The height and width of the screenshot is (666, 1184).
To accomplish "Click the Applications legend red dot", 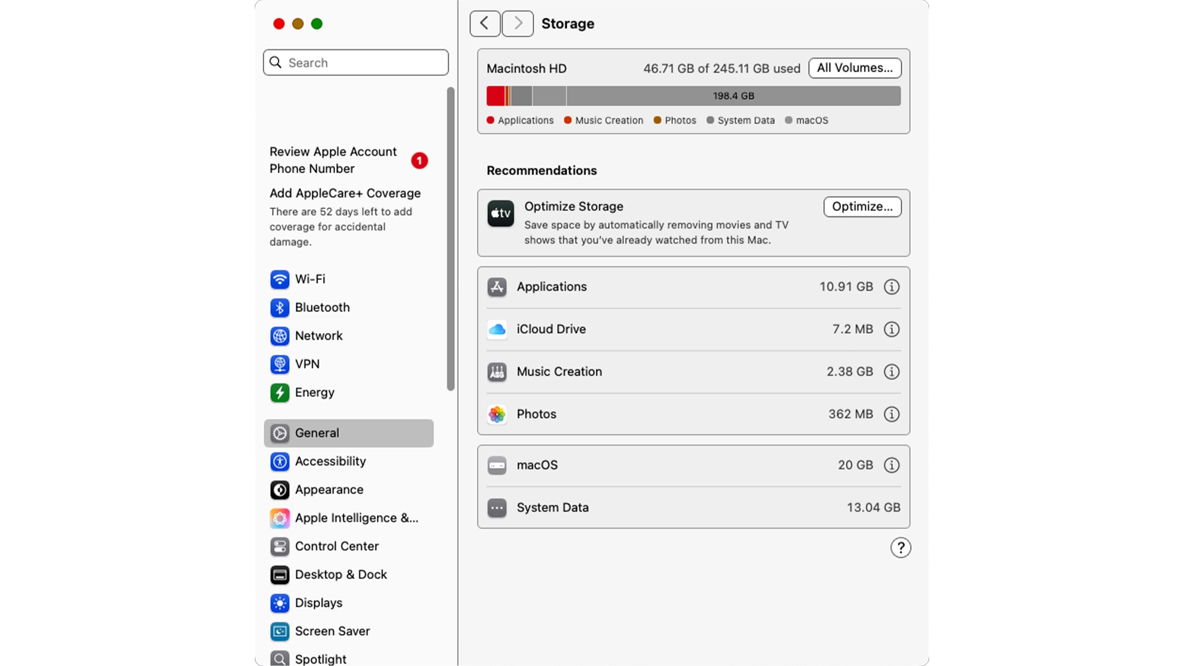I will click(490, 120).
